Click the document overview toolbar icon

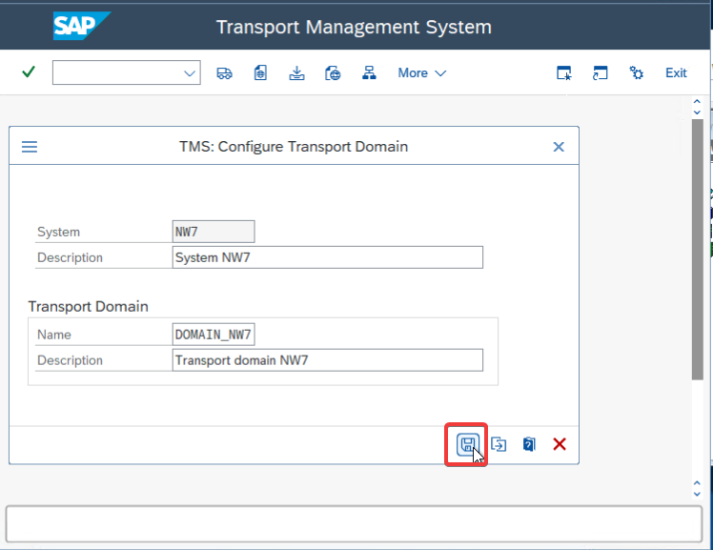pyautogui.click(x=260, y=73)
